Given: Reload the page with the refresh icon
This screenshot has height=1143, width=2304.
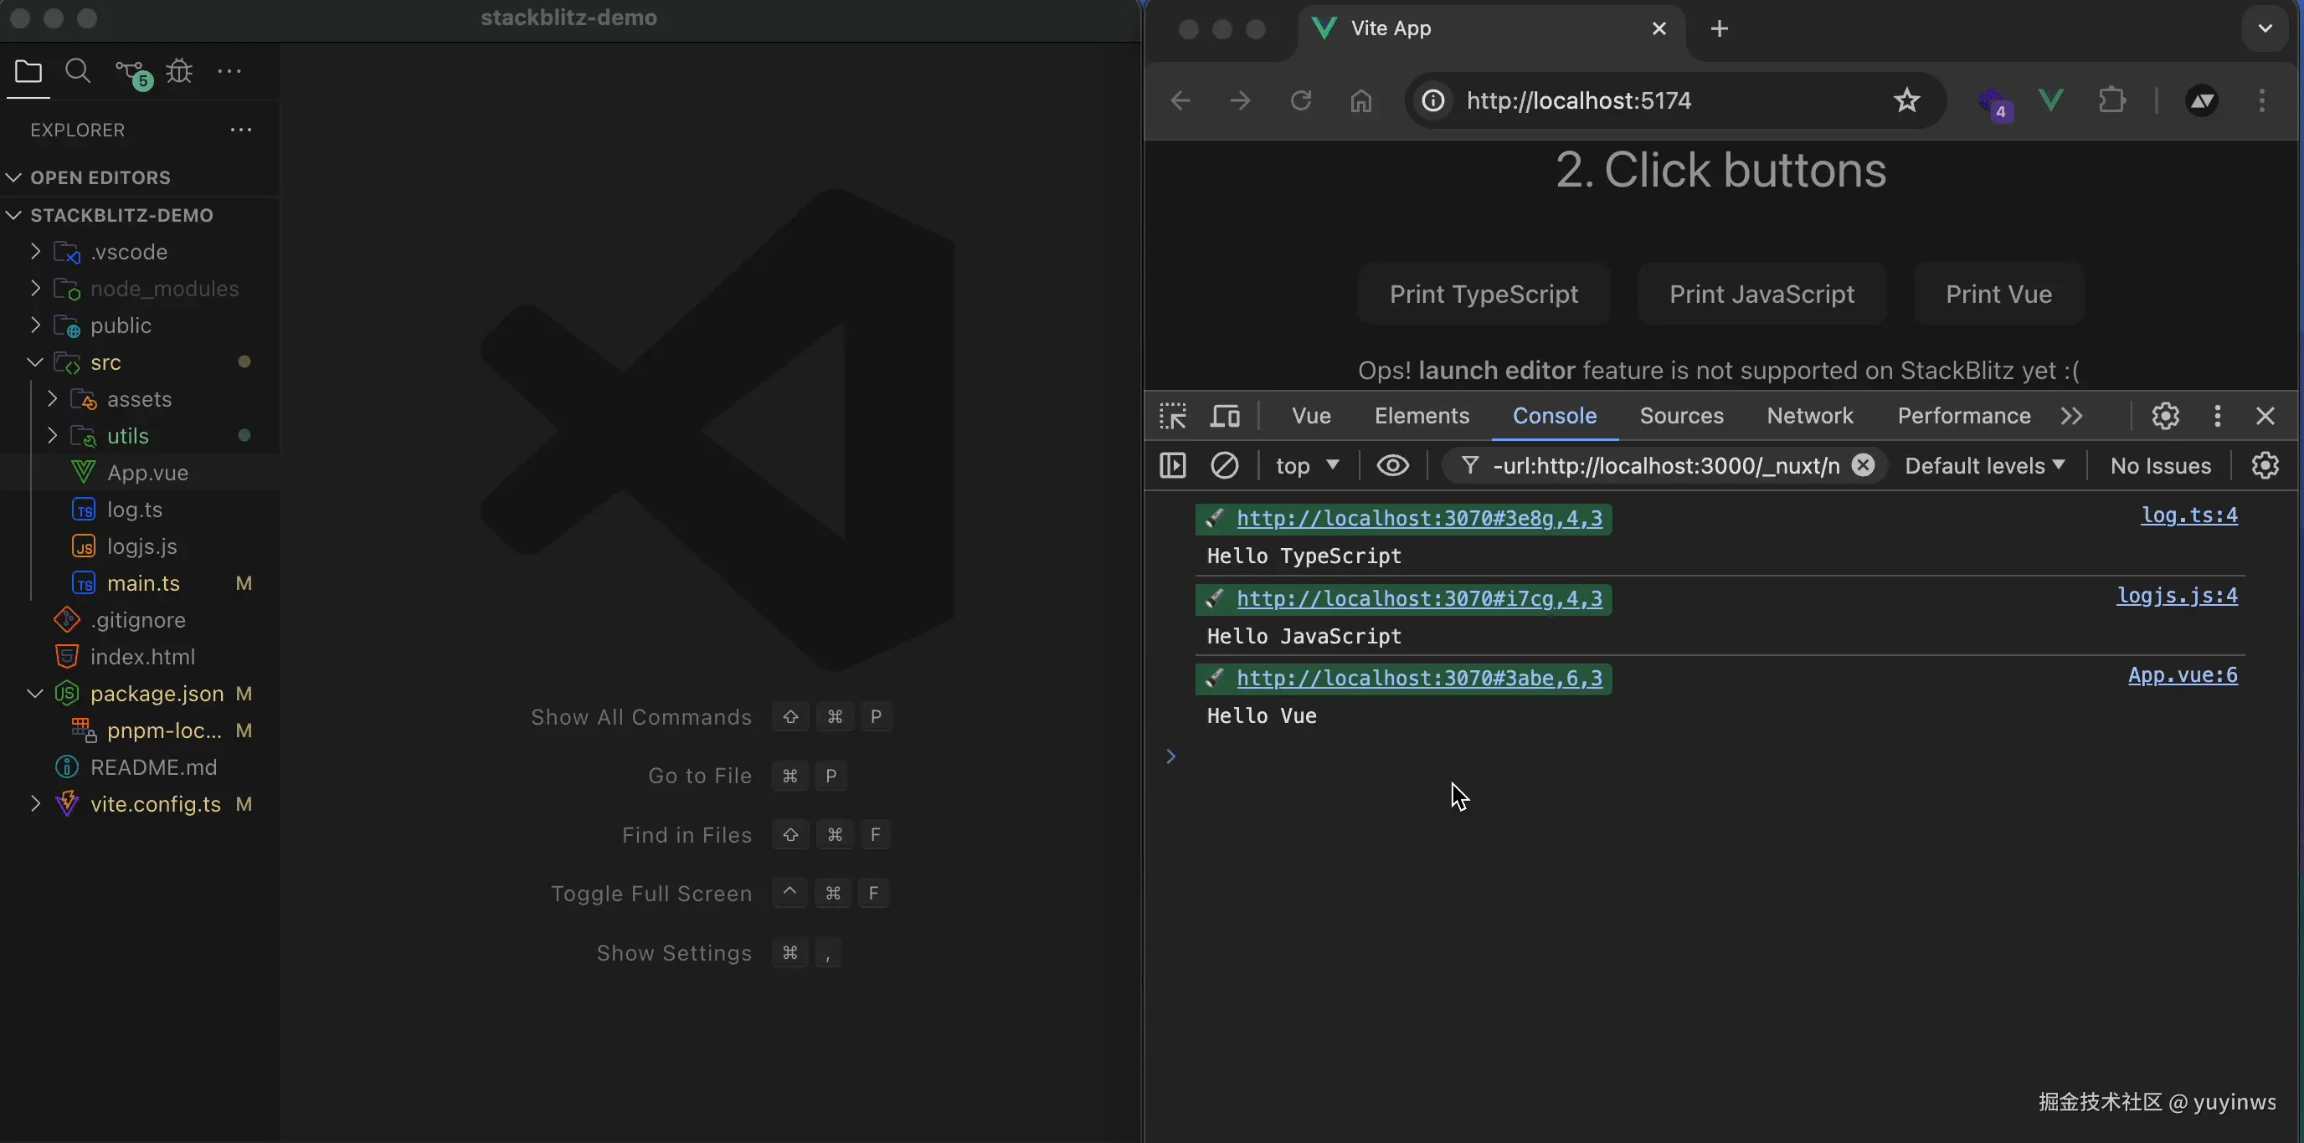Looking at the screenshot, I should [1300, 100].
